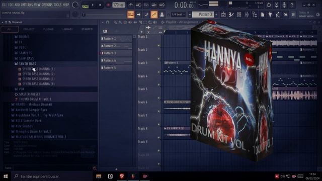This screenshot has height=181, width=322.
Task: Click the 0:00:00 time display
Action: pyautogui.click(x=184, y=5)
